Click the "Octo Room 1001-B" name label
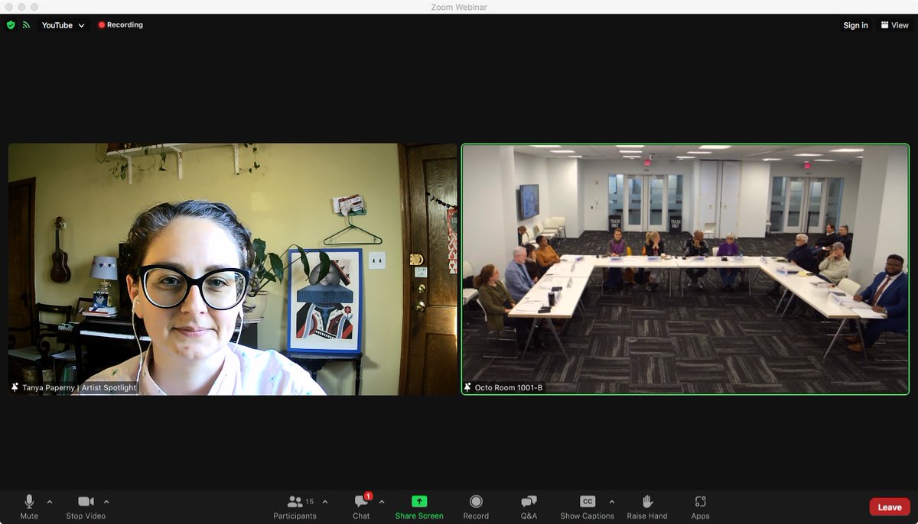The height and width of the screenshot is (524, 918). point(509,388)
